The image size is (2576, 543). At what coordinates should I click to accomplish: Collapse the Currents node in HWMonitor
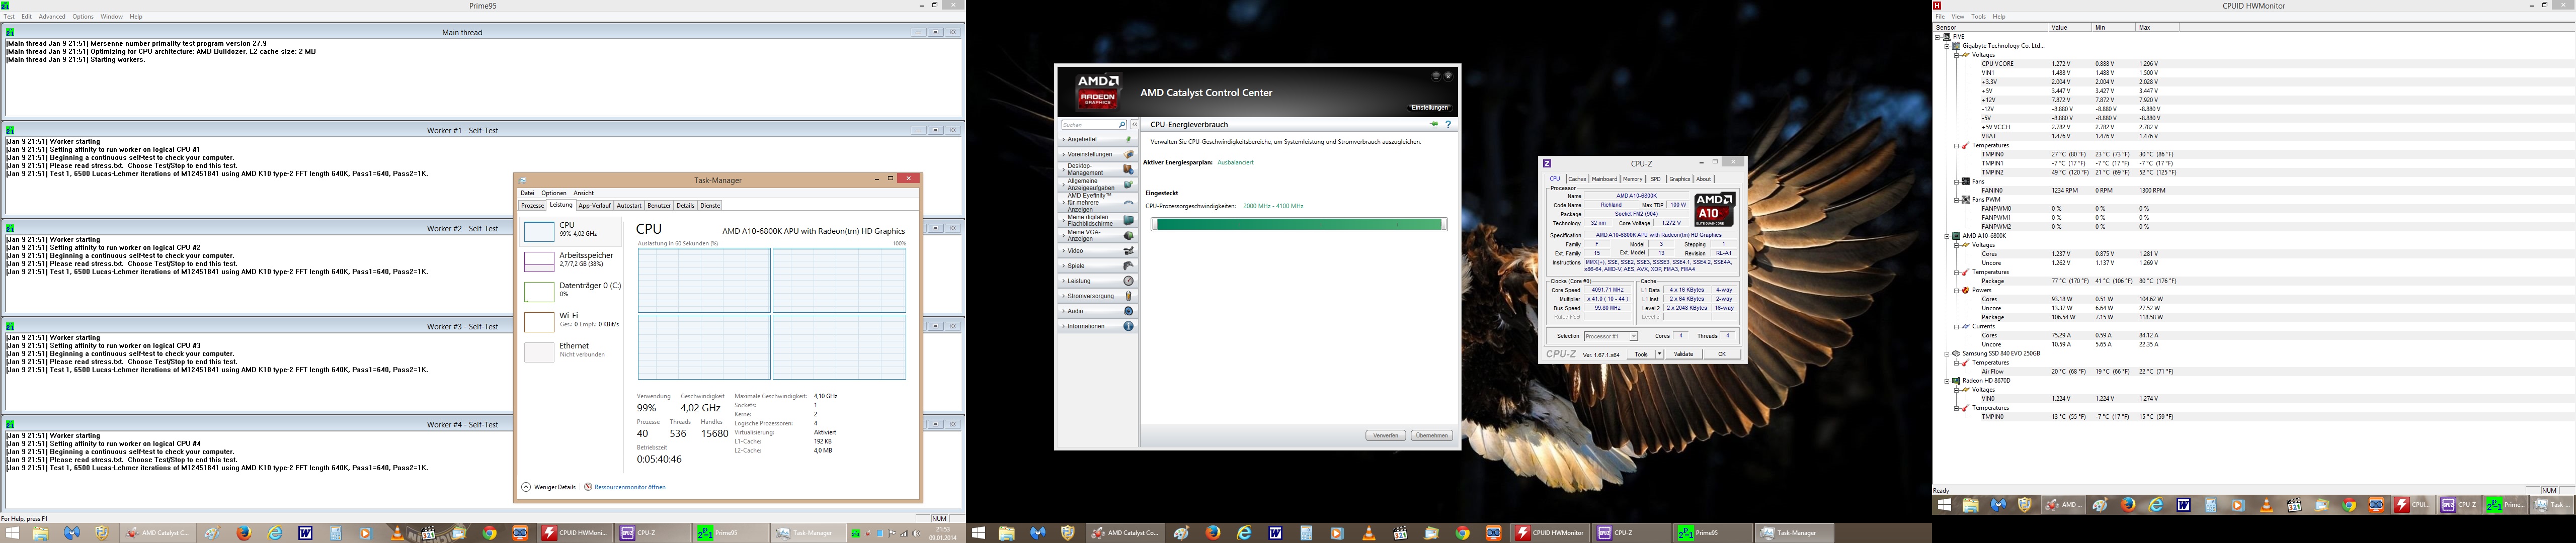pyautogui.click(x=1956, y=326)
